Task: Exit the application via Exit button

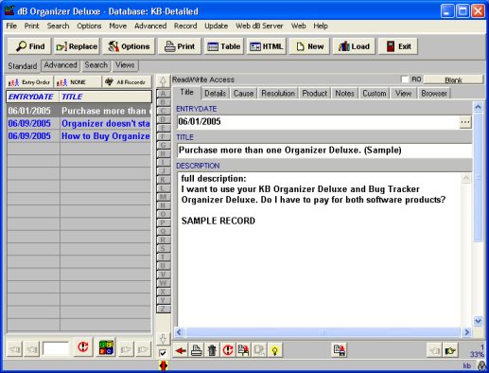Action: (x=398, y=46)
